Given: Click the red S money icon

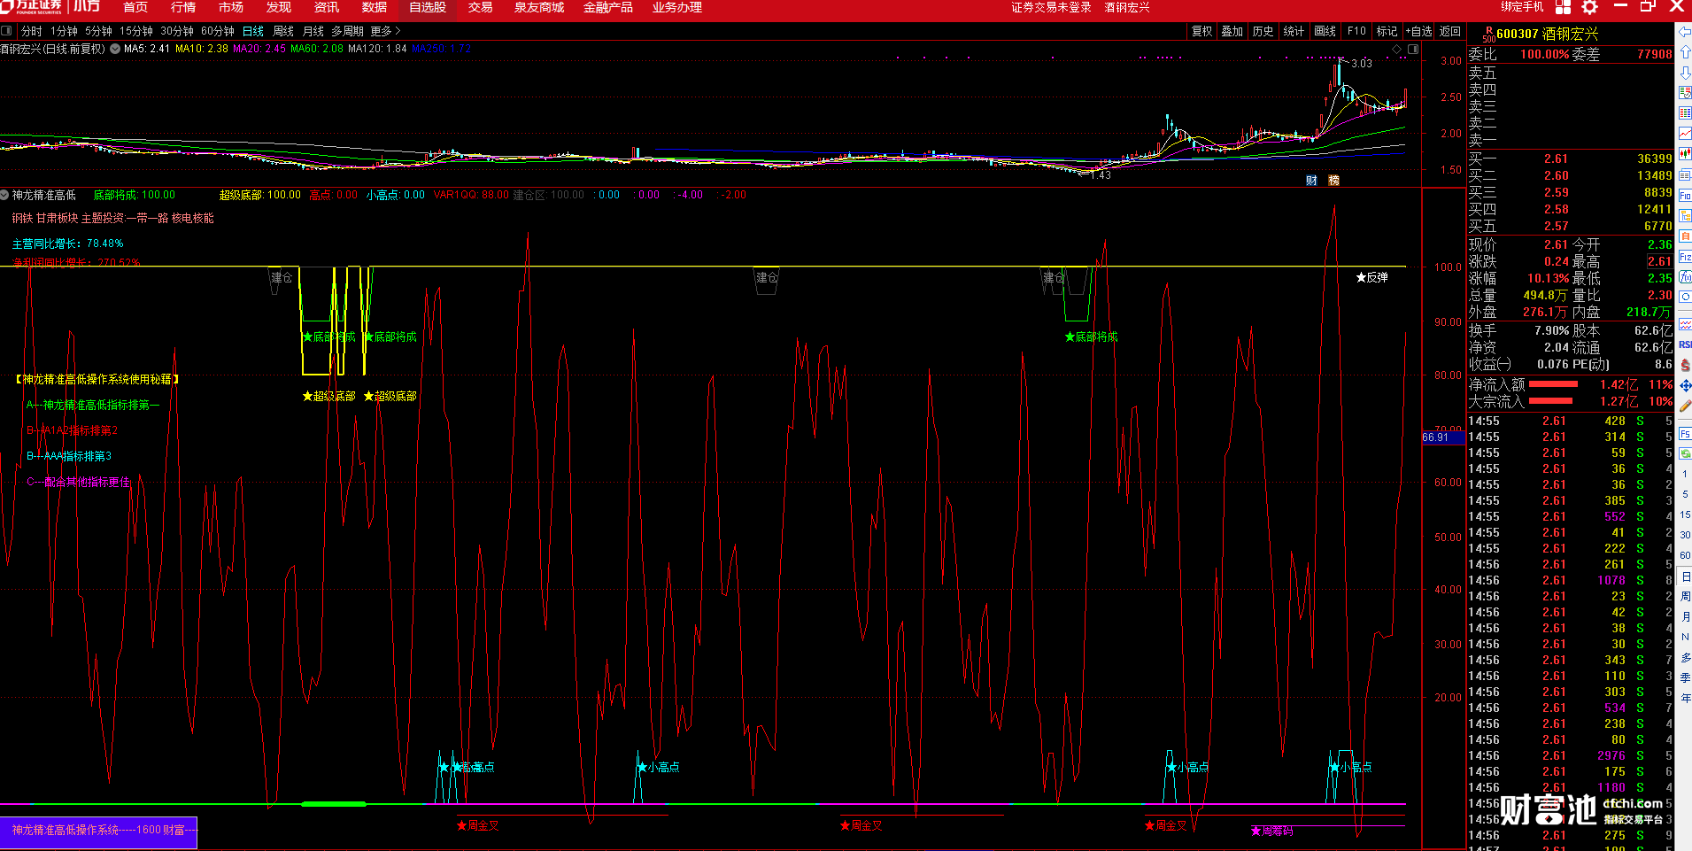Looking at the screenshot, I should 1684,365.
